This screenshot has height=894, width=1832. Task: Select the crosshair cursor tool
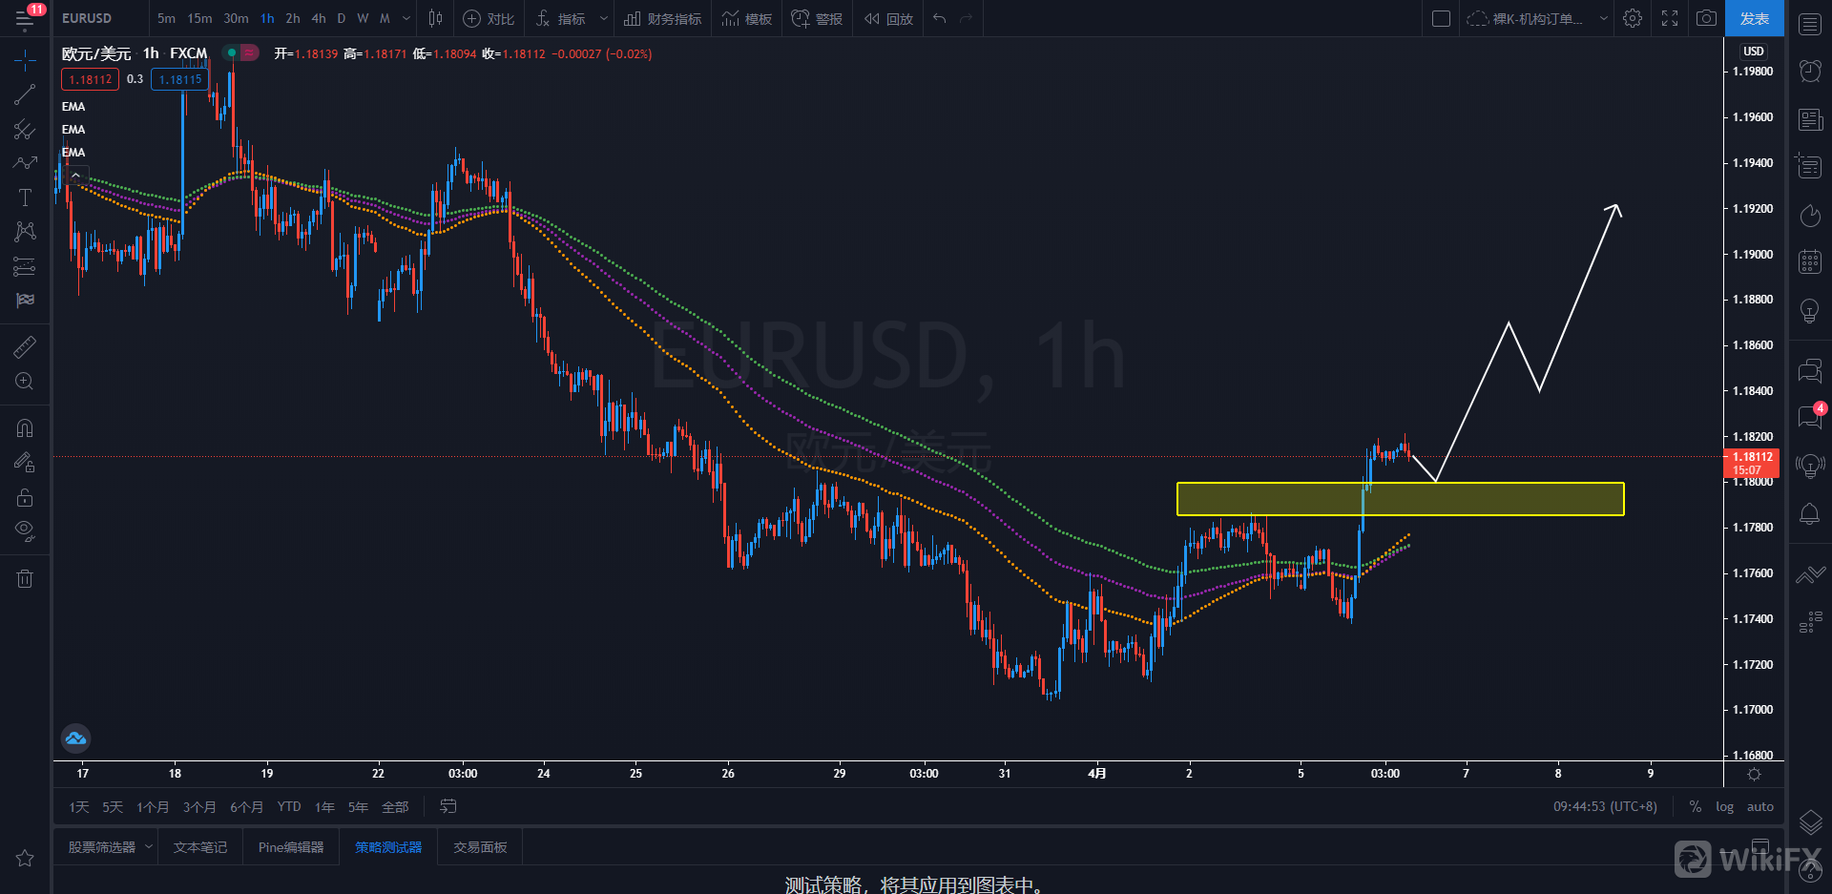[x=25, y=60]
